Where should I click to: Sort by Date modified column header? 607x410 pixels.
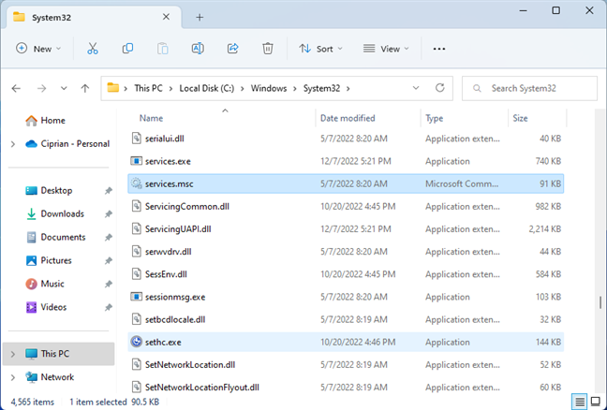[x=348, y=118]
